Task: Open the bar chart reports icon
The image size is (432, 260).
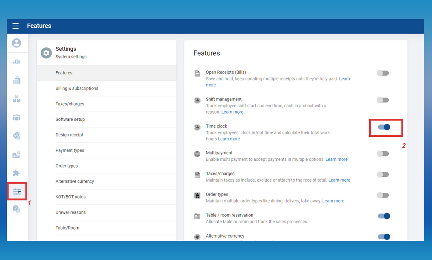Action: pyautogui.click(x=16, y=62)
